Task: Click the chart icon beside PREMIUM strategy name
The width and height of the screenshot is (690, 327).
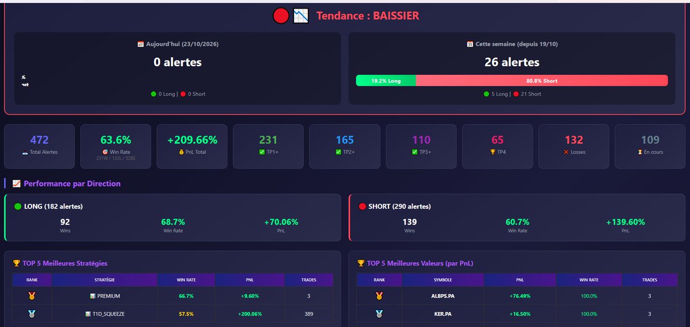Action: 93,296
